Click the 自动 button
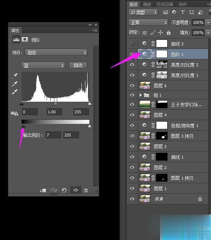Screen dimensions: 211x240 [x=78, y=66]
